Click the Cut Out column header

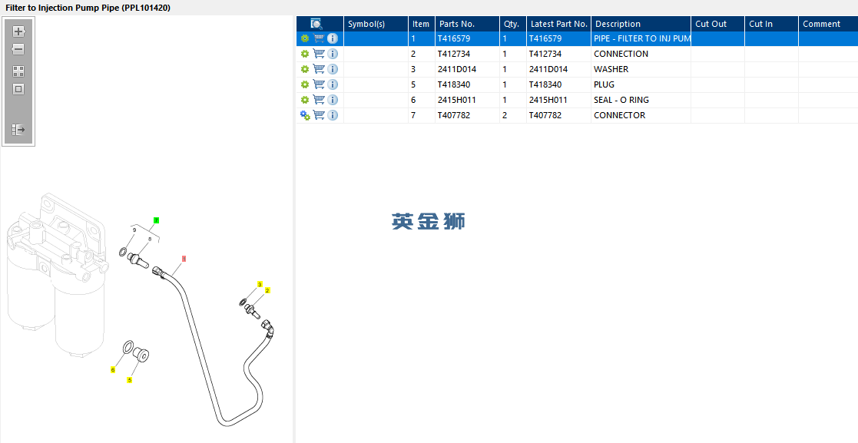[x=717, y=24]
